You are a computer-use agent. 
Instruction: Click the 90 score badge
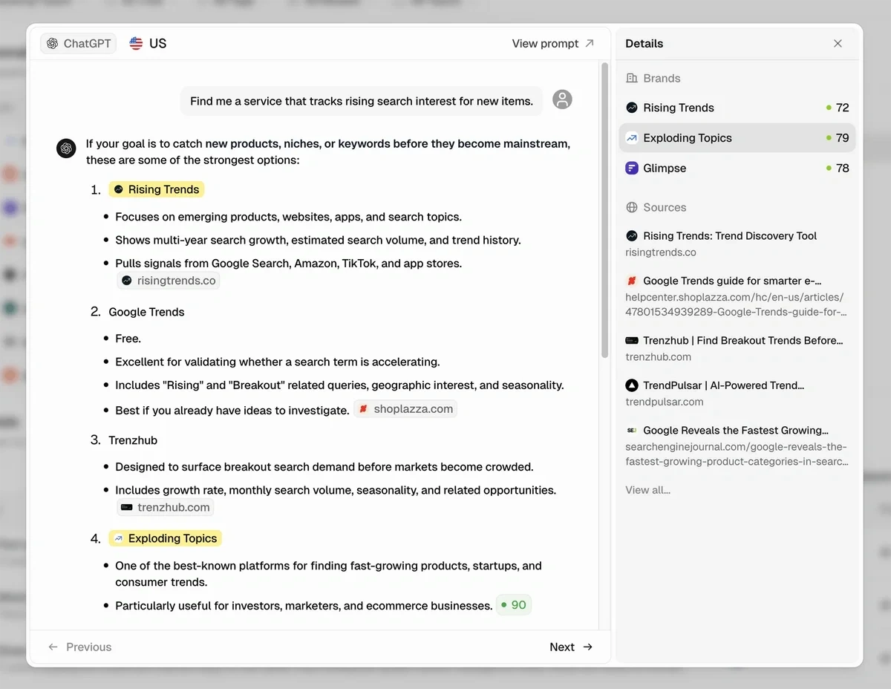click(514, 605)
